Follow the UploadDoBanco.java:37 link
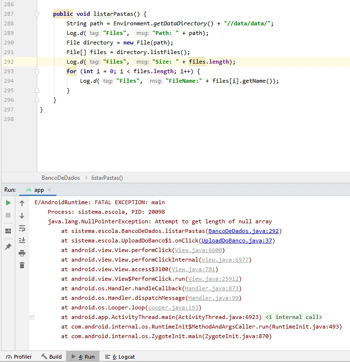Image resolution: width=350 pixels, height=362 pixels. point(237,241)
